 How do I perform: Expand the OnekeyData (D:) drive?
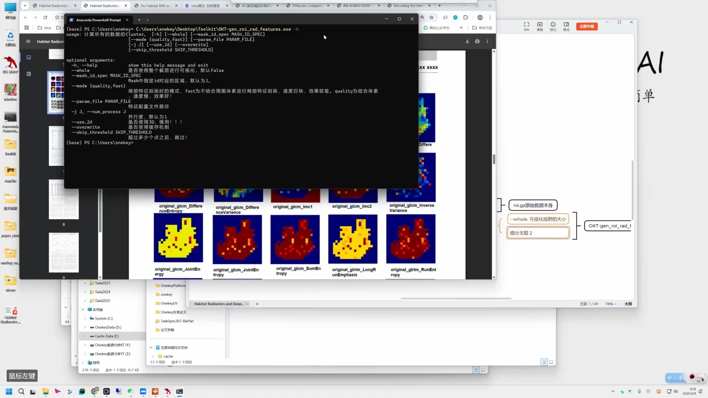click(x=85, y=327)
